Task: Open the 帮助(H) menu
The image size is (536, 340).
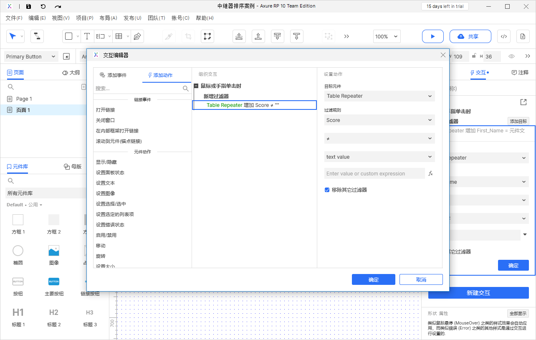Action: pyautogui.click(x=205, y=18)
